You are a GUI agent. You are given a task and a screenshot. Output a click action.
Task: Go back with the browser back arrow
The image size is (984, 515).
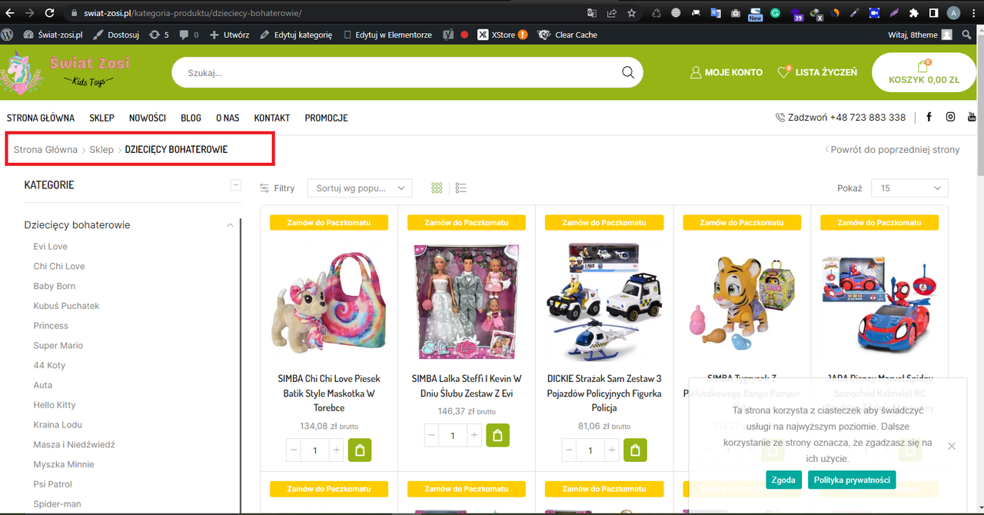[x=10, y=13]
